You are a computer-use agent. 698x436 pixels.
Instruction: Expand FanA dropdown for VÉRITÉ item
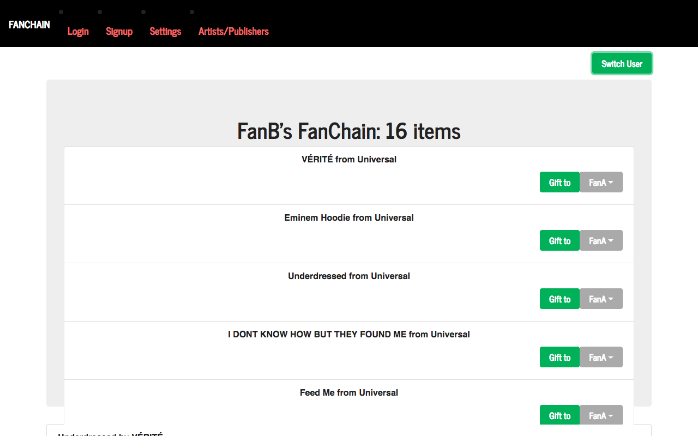(x=601, y=182)
